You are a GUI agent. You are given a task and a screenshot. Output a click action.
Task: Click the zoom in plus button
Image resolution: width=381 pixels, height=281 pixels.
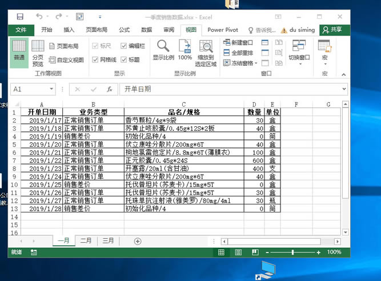319,252
